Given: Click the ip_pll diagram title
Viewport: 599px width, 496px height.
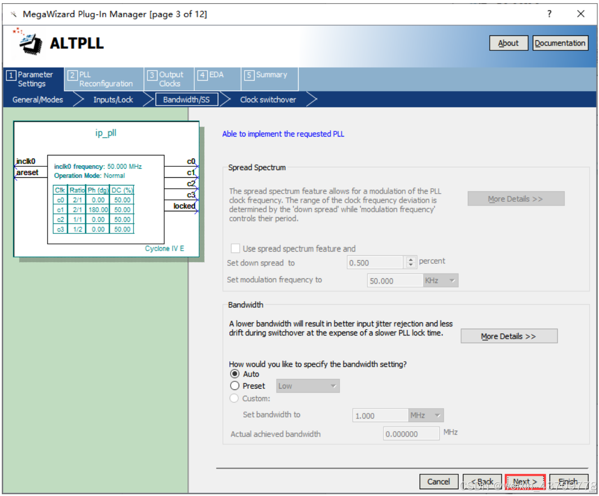Looking at the screenshot, I should (x=106, y=133).
